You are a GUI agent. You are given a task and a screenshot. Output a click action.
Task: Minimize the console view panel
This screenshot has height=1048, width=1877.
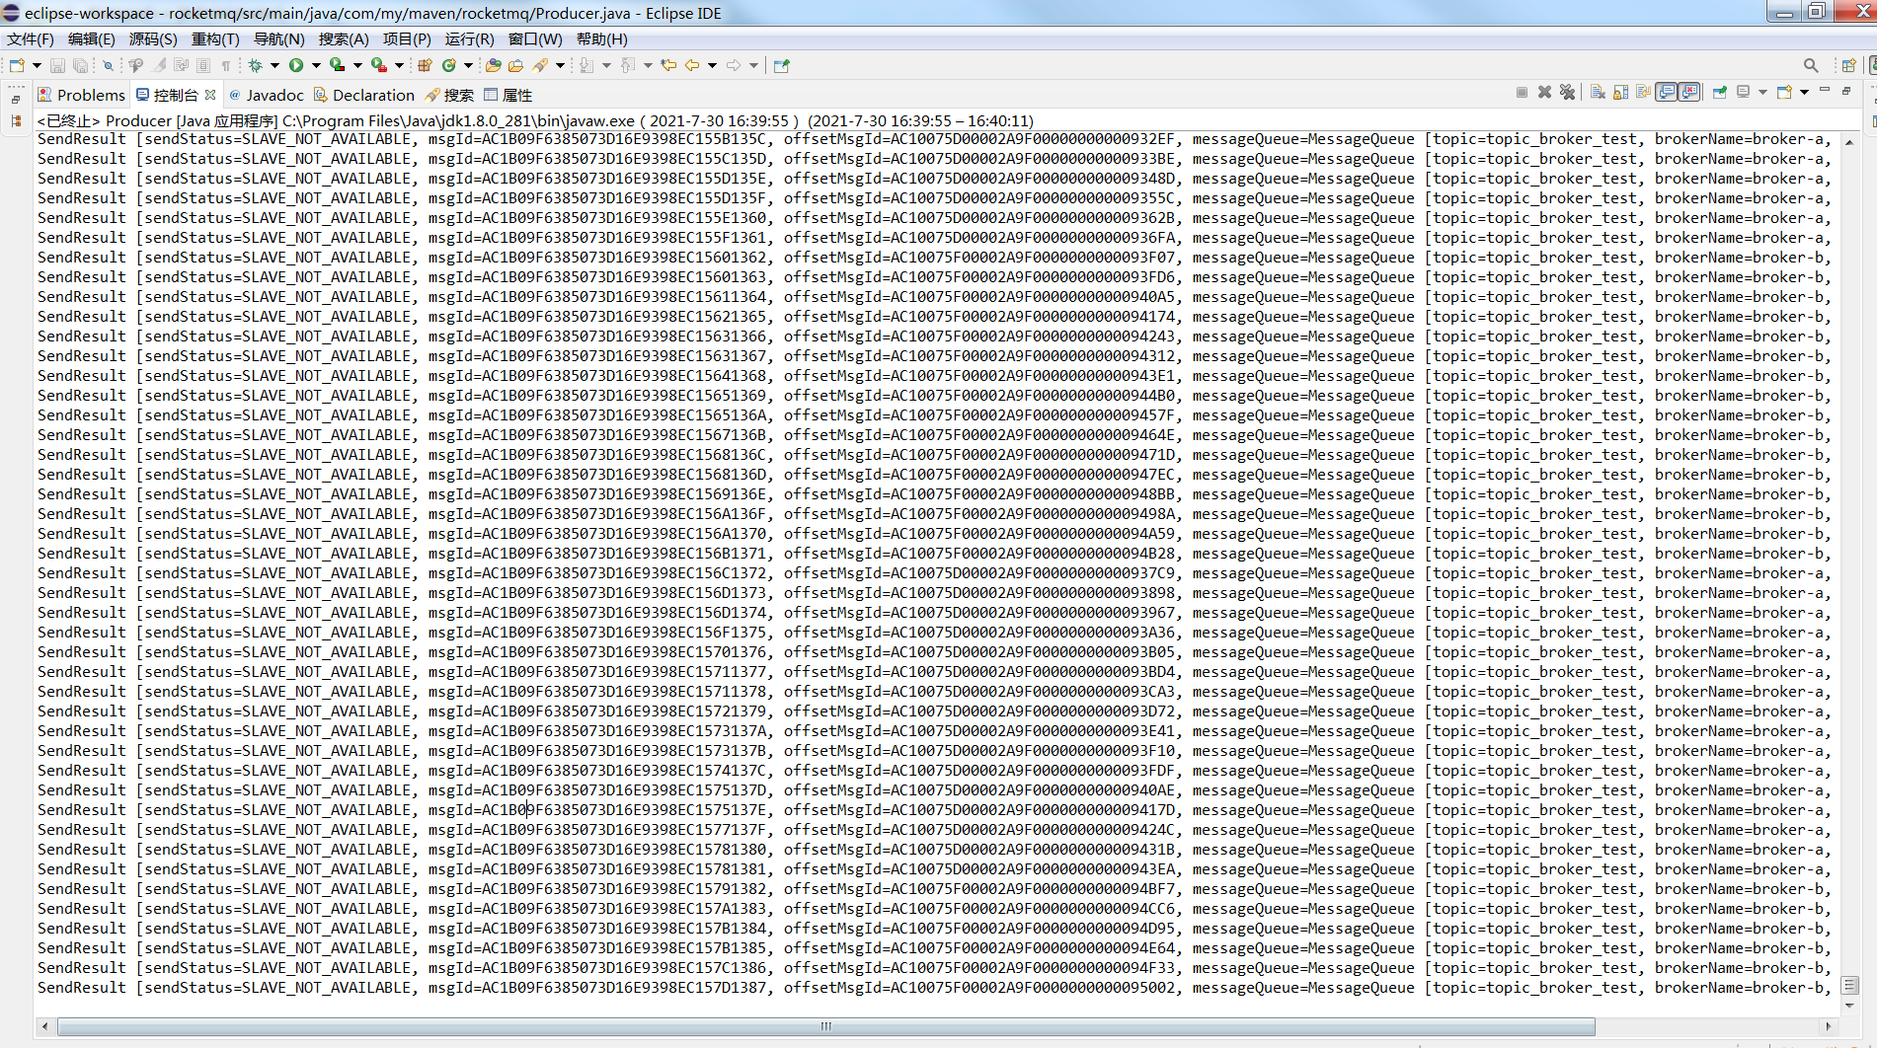[1825, 90]
